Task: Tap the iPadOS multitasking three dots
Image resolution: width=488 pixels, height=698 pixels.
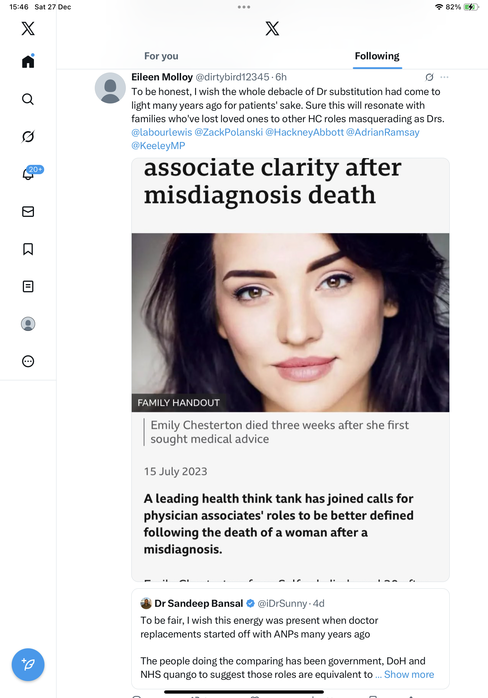Action: tap(244, 7)
